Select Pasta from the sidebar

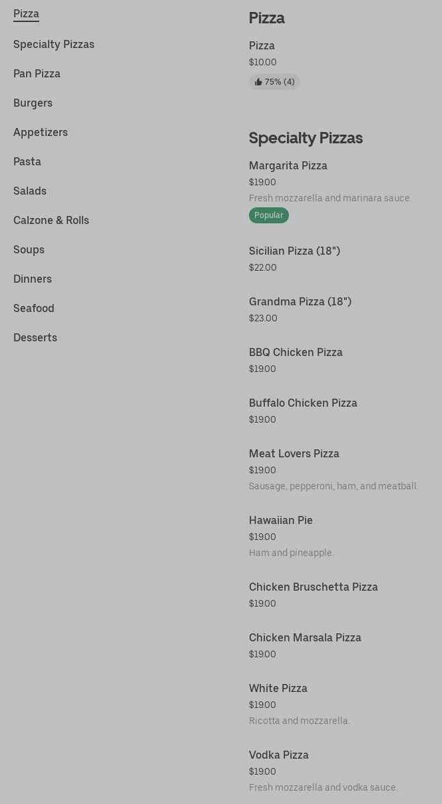(27, 161)
